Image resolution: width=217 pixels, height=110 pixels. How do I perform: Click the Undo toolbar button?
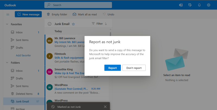pos(104,14)
